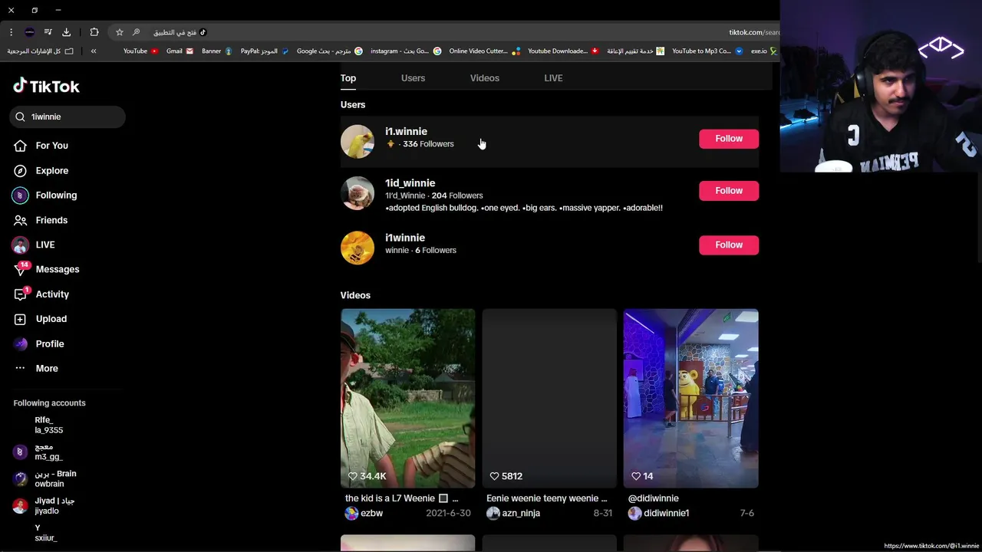Open the LIVE page from sidebar
The image size is (982, 552).
(x=35, y=245)
